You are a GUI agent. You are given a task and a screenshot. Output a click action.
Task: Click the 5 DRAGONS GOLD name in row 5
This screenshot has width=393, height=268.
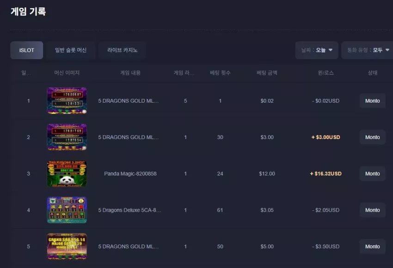pos(129,246)
